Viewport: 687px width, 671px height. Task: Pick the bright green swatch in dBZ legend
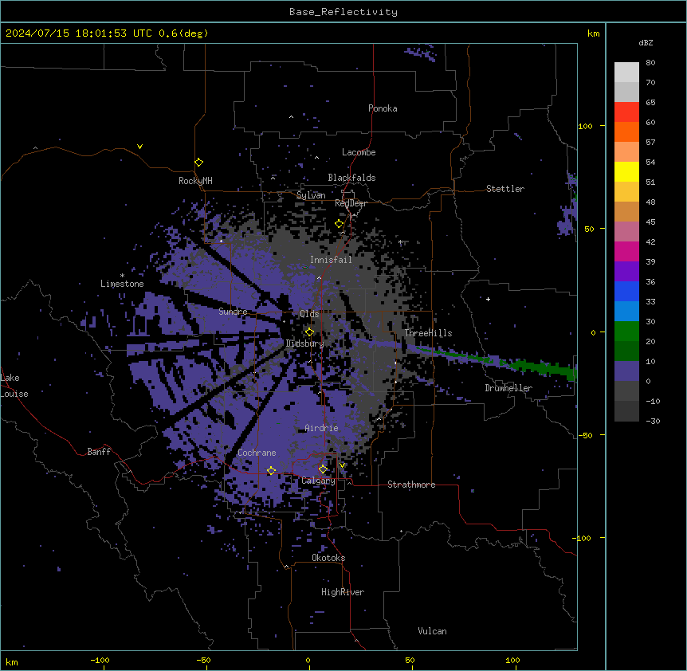coord(626,332)
